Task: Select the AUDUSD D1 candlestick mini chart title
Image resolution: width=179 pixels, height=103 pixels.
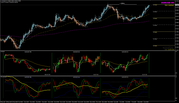Action: (x=125, y=52)
